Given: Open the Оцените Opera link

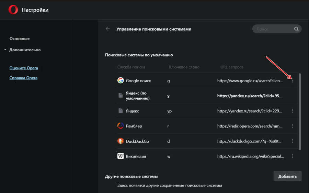Looking at the screenshot, I should coord(24,68).
